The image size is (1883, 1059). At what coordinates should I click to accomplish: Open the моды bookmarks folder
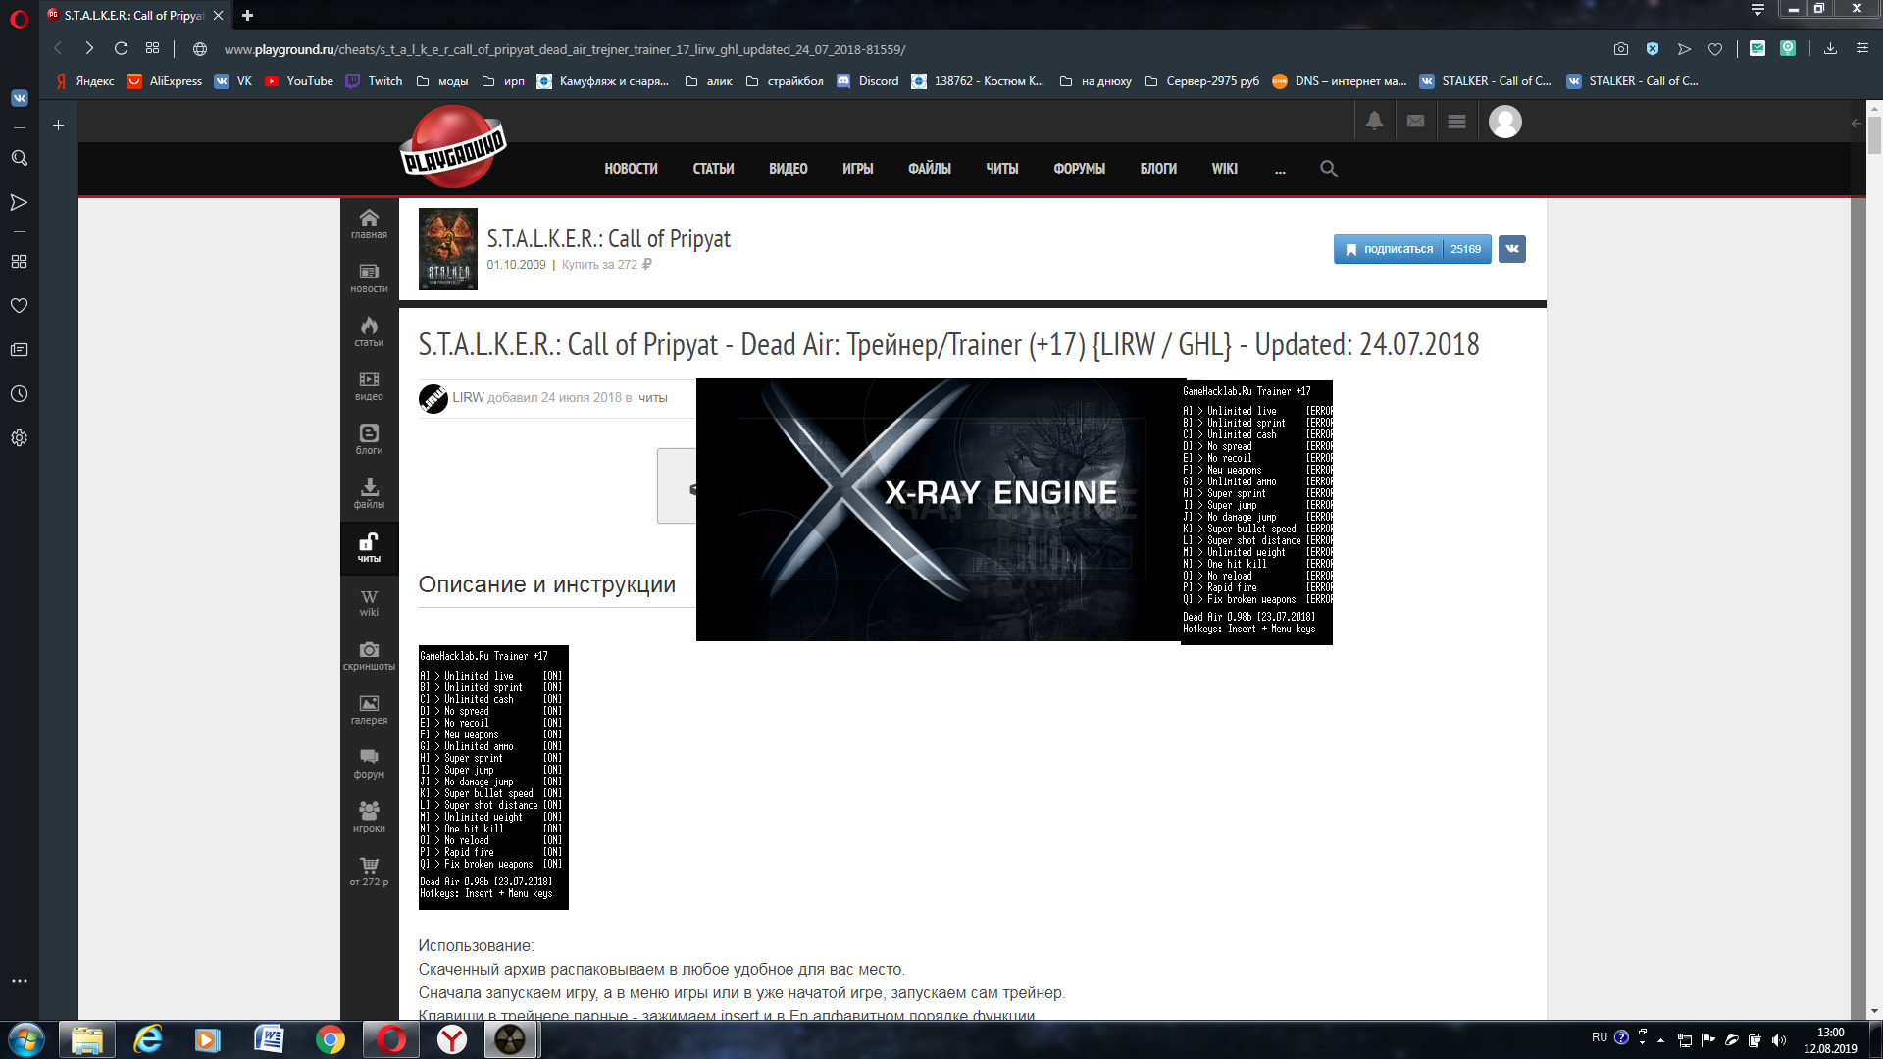coord(442,81)
